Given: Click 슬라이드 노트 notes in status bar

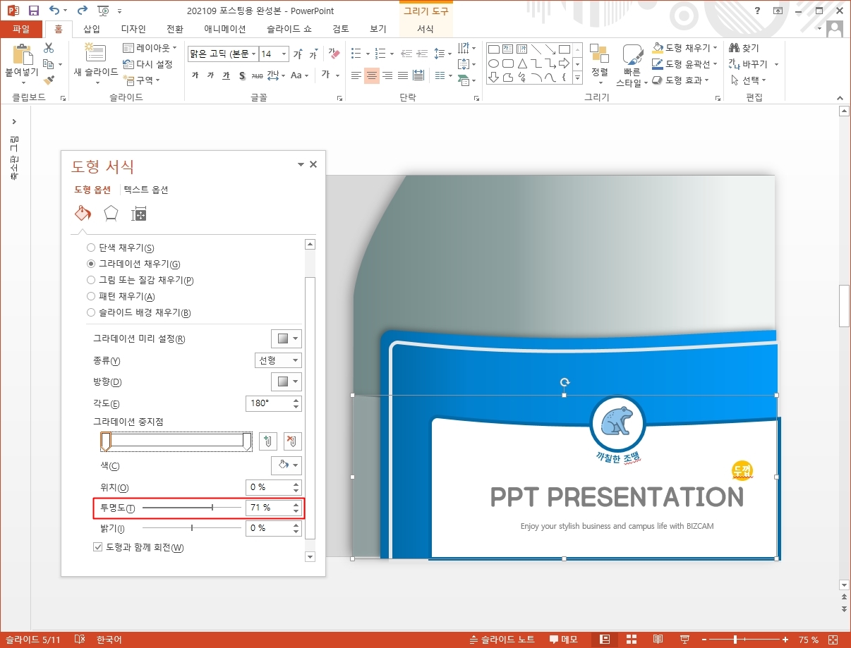Looking at the screenshot, I should click(x=502, y=640).
